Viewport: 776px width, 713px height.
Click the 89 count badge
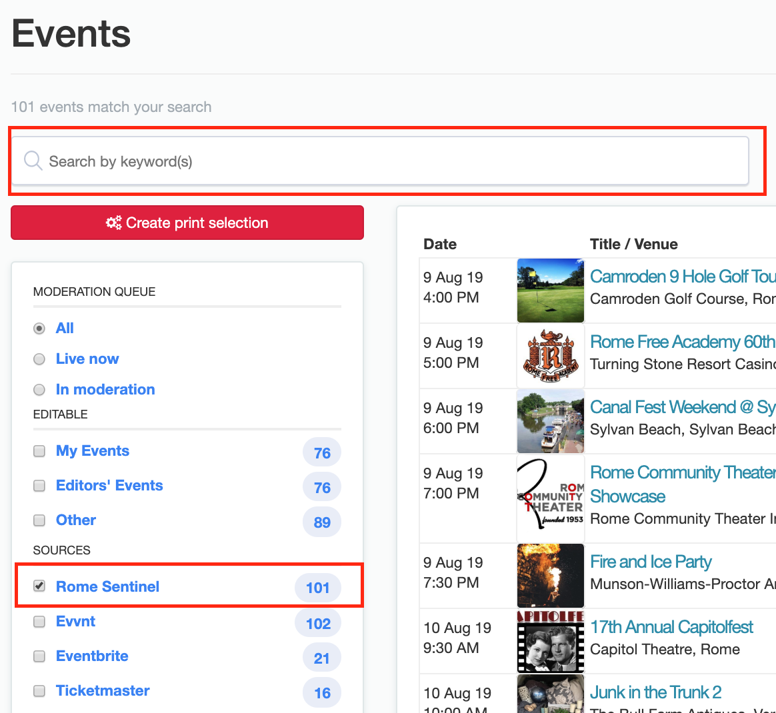322,522
